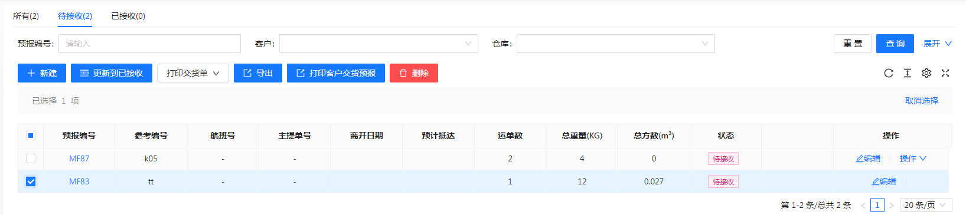Click the 航班号 column header
This screenshot has width=966, height=215.
click(x=223, y=135)
